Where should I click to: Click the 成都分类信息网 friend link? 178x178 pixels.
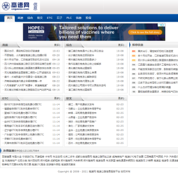pos(84,157)
